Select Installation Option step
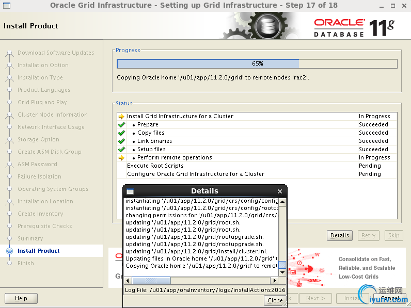Viewport: 411px width, 308px height. click(x=43, y=65)
